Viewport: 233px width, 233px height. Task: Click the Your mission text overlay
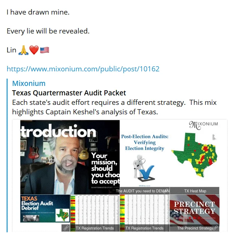[x=105, y=168]
